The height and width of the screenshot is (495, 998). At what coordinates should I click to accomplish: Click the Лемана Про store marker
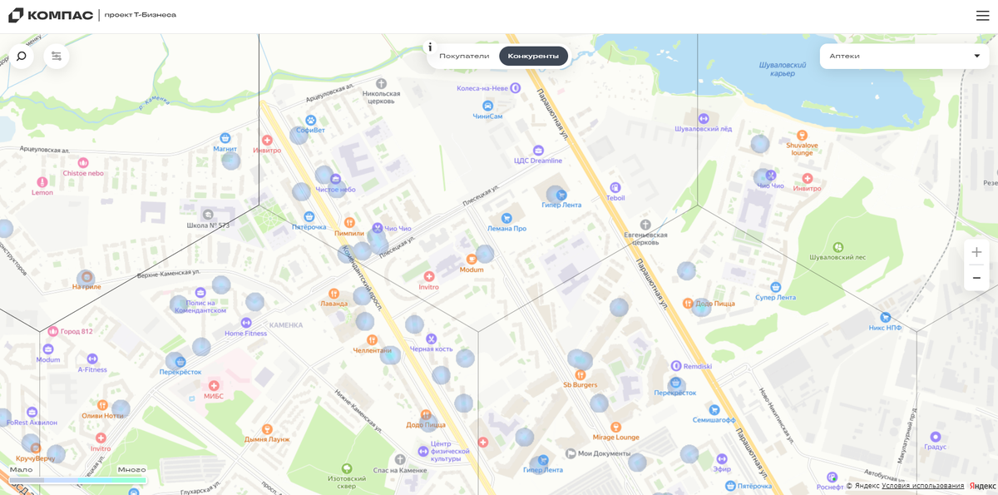(x=506, y=218)
